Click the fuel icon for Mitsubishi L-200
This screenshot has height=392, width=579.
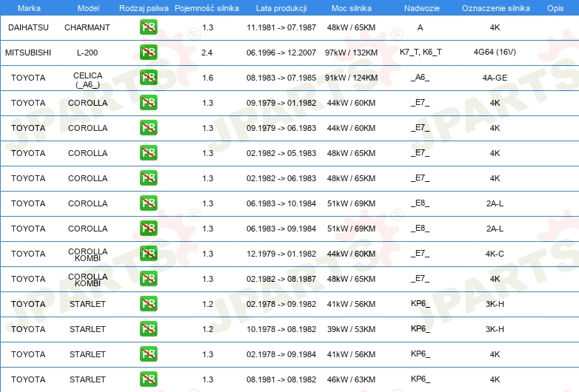(148, 53)
